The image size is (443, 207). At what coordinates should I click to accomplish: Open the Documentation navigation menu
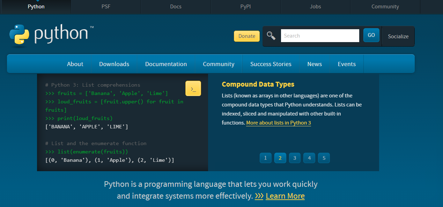point(166,64)
